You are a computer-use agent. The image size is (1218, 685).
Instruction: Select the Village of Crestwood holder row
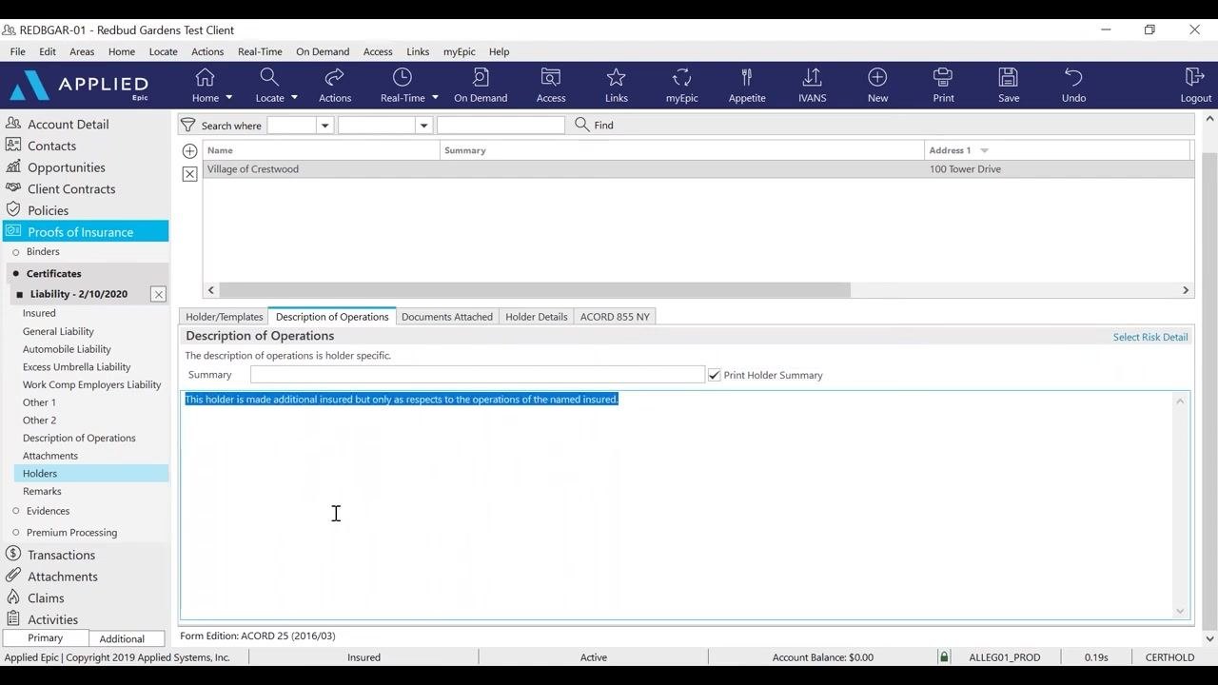[x=698, y=169]
